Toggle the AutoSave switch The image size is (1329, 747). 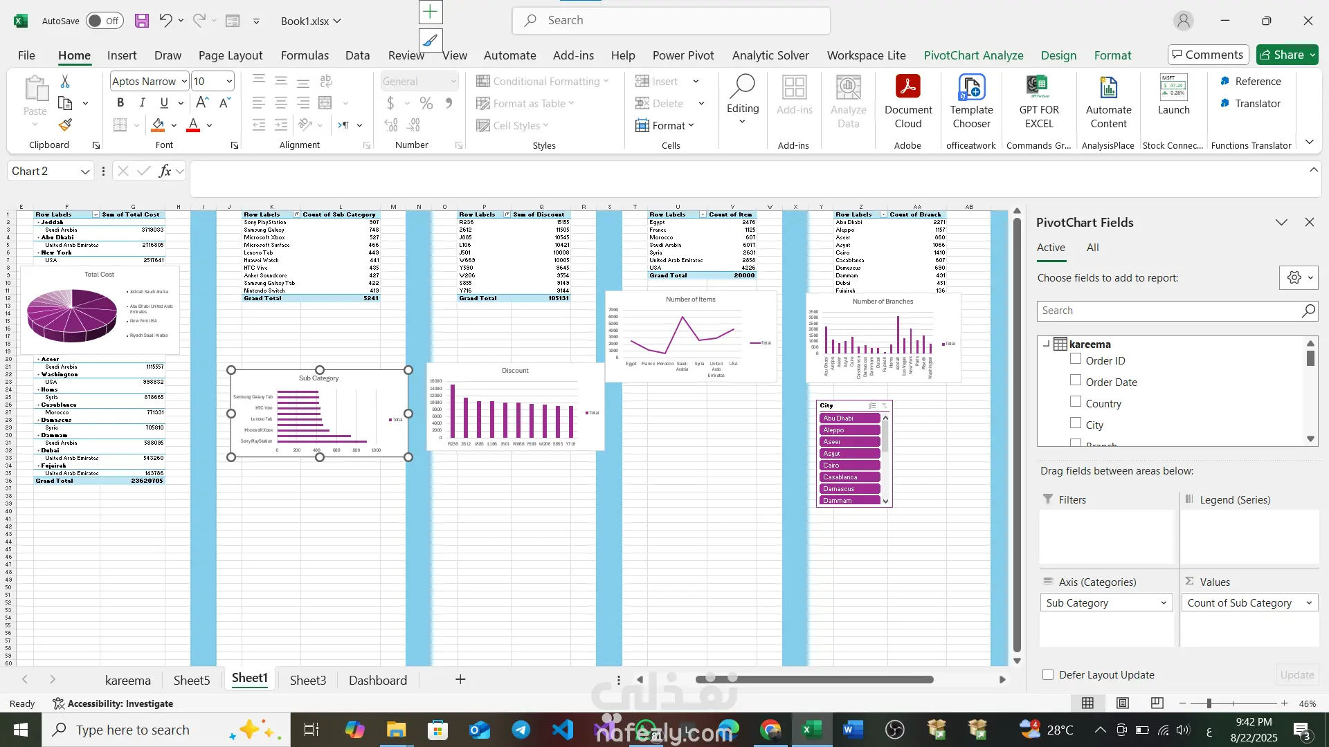pos(105,21)
